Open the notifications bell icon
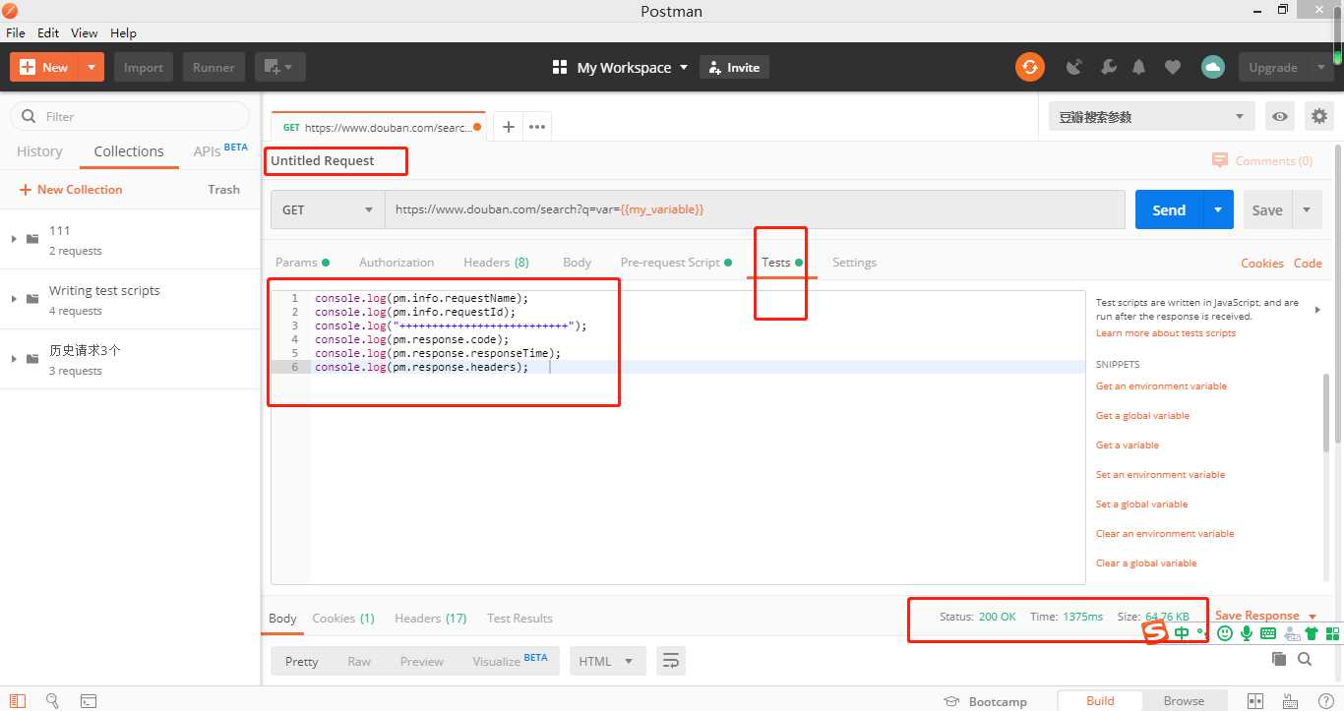Image resolution: width=1344 pixels, height=711 pixels. coord(1139,67)
